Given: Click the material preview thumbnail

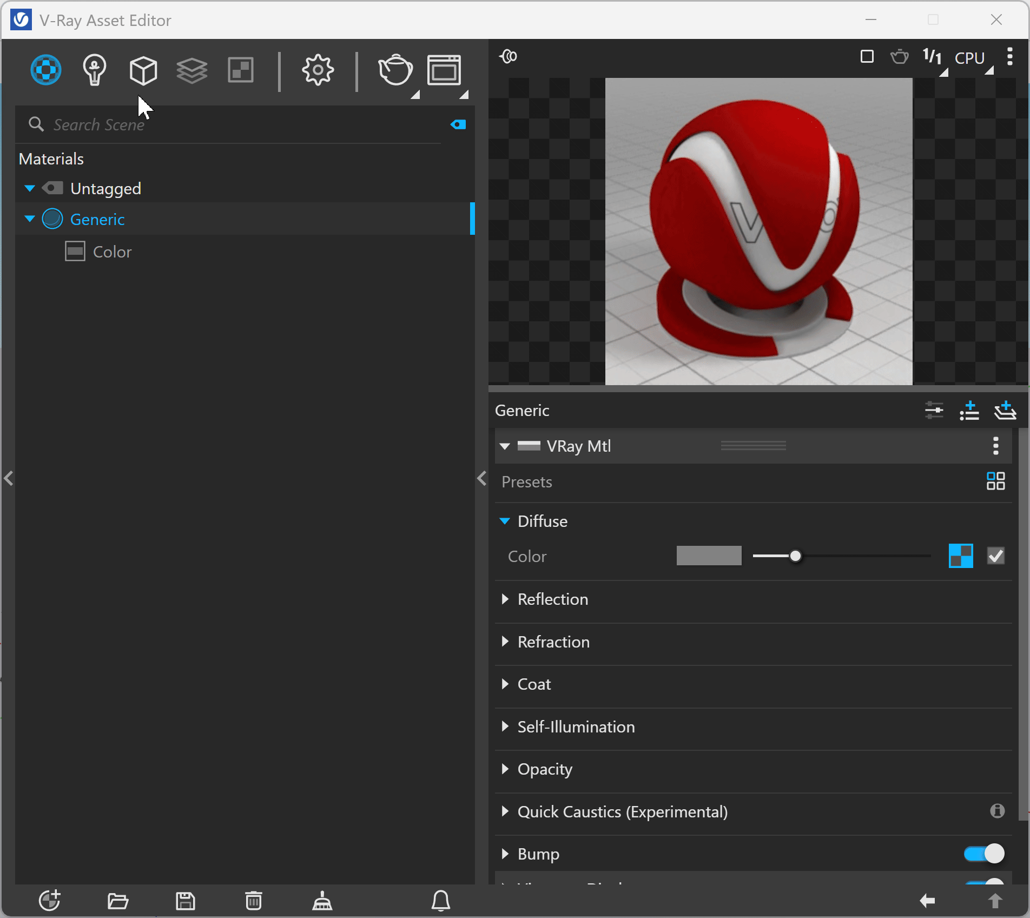Looking at the screenshot, I should [758, 232].
